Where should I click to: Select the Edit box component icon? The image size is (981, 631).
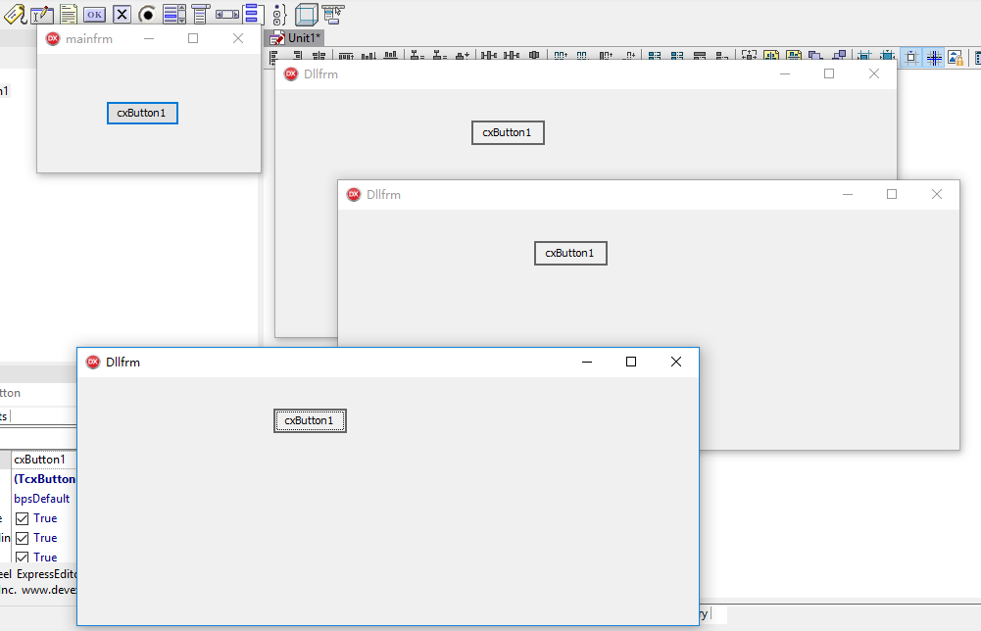[42, 14]
